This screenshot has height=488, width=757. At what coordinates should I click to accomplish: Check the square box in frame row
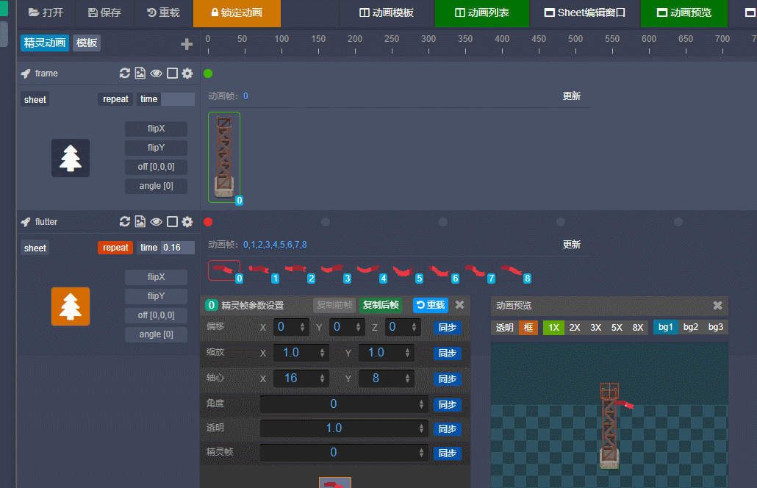[x=172, y=73]
